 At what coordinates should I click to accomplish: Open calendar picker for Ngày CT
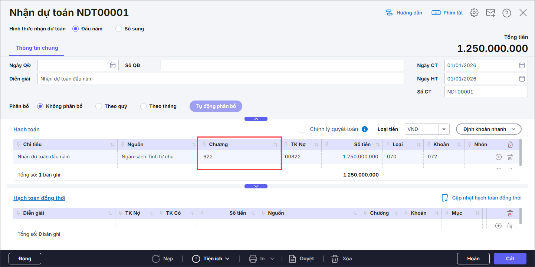(522, 65)
